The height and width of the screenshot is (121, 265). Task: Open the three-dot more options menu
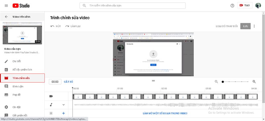[254, 26]
